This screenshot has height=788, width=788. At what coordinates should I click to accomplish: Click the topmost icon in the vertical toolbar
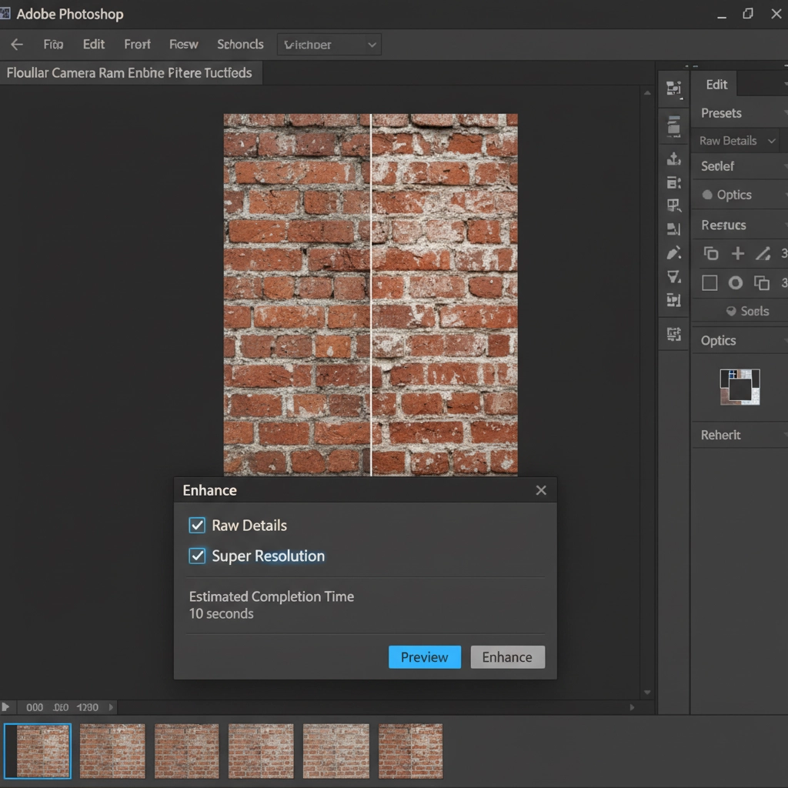674,88
